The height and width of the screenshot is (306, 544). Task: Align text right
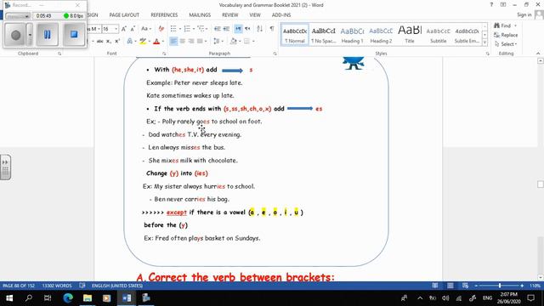click(191, 42)
